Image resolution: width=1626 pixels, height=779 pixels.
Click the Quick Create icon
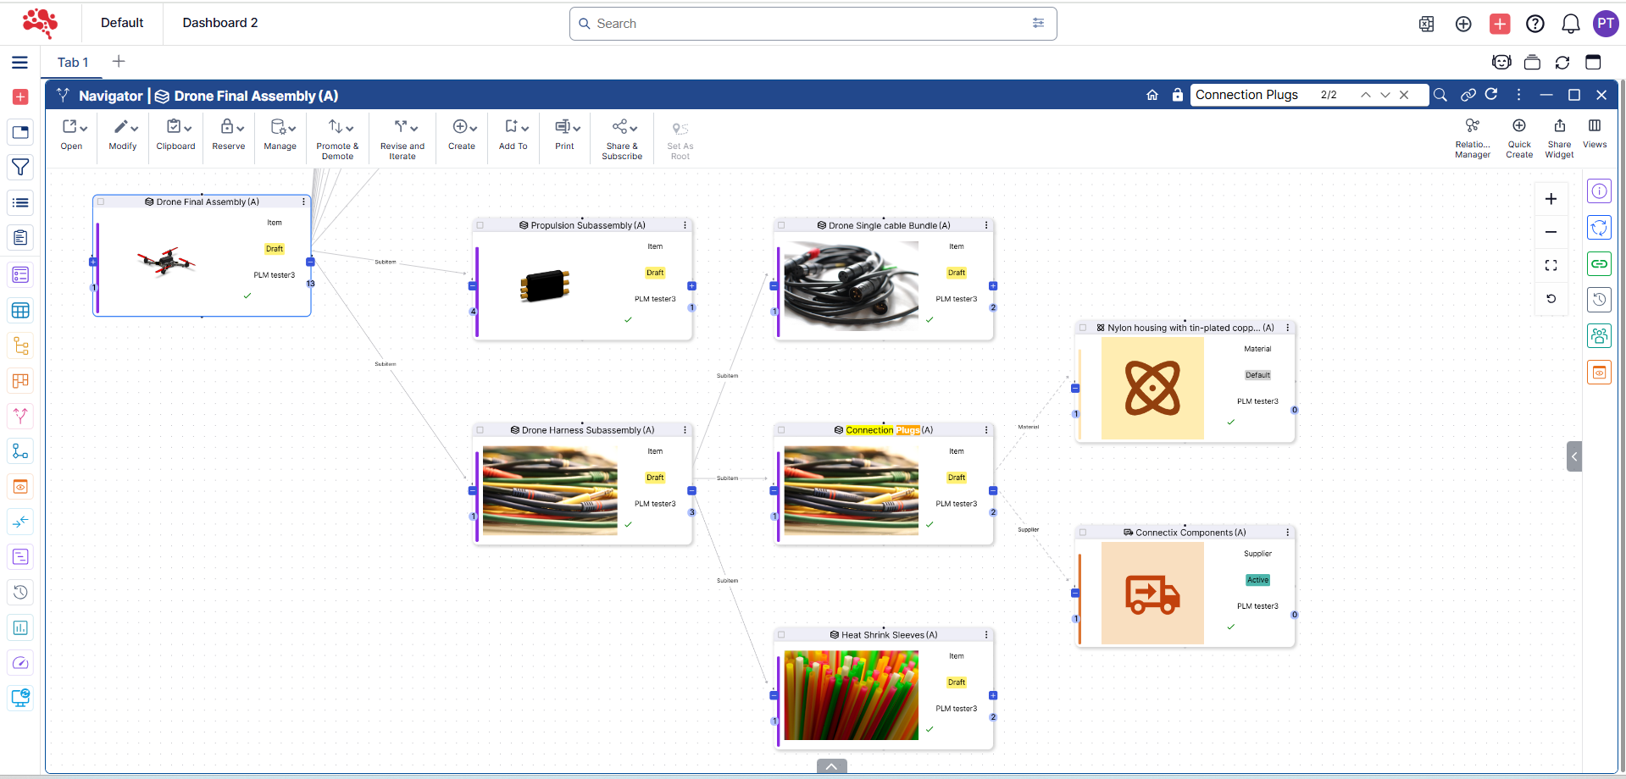(1518, 137)
